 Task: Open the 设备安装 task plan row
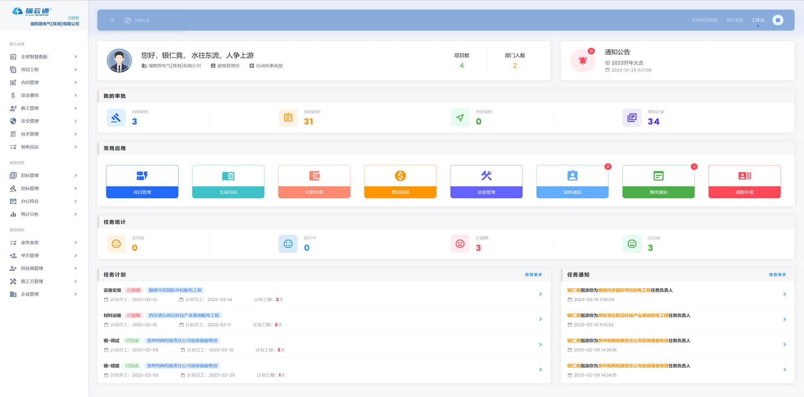click(323, 295)
